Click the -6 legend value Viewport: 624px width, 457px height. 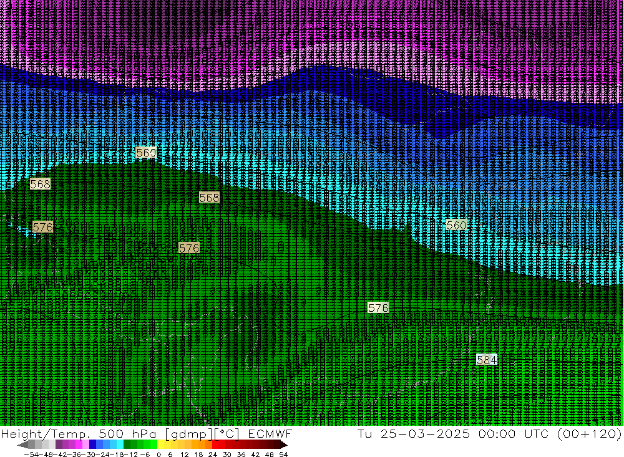pyautogui.click(x=145, y=455)
